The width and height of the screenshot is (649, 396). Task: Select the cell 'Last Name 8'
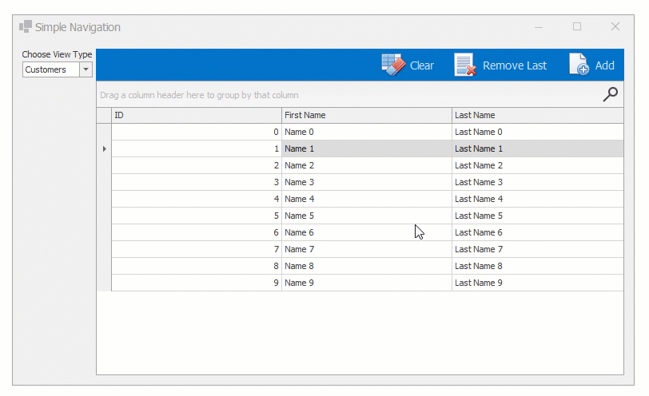pos(538,266)
